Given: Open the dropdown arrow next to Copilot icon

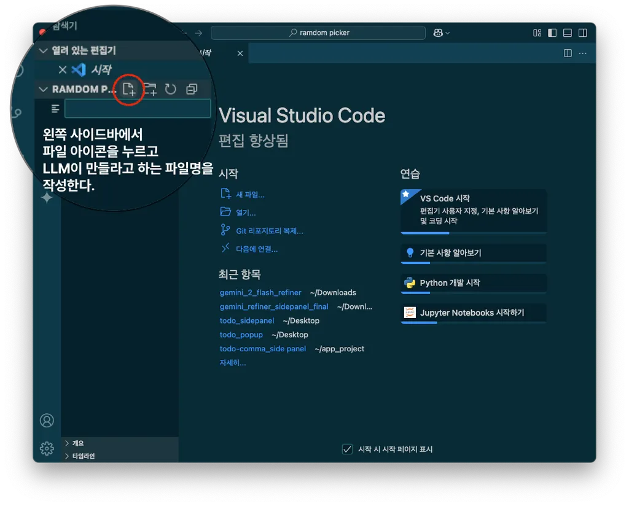Looking at the screenshot, I should pyautogui.click(x=448, y=33).
